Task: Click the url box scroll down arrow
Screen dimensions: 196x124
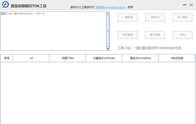Action: coord(108,49)
